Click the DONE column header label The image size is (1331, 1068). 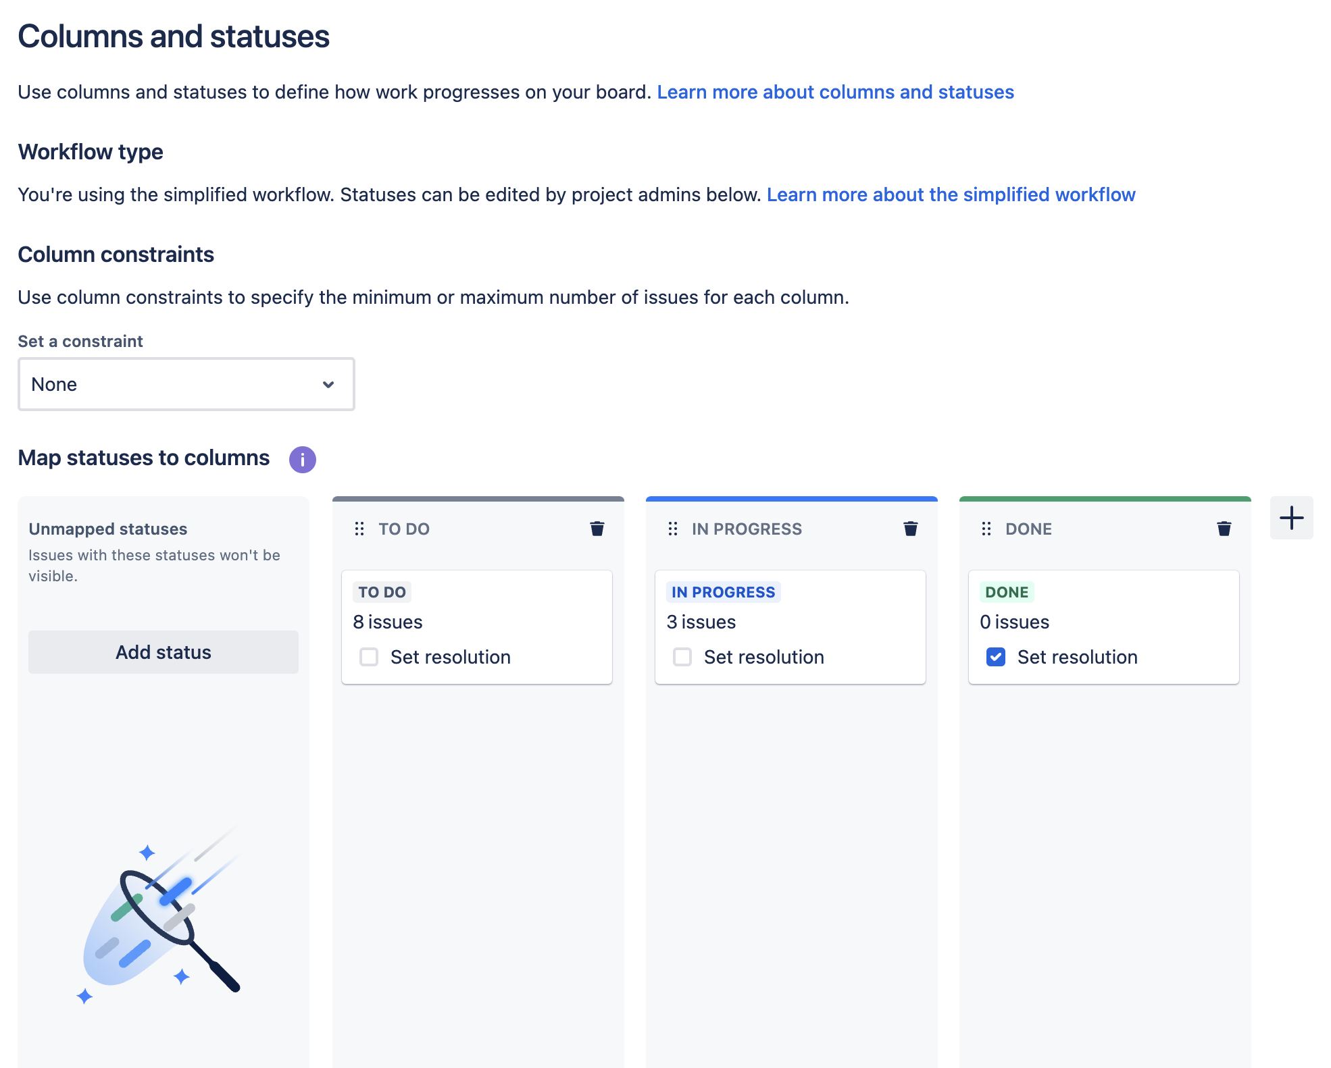click(x=1028, y=529)
